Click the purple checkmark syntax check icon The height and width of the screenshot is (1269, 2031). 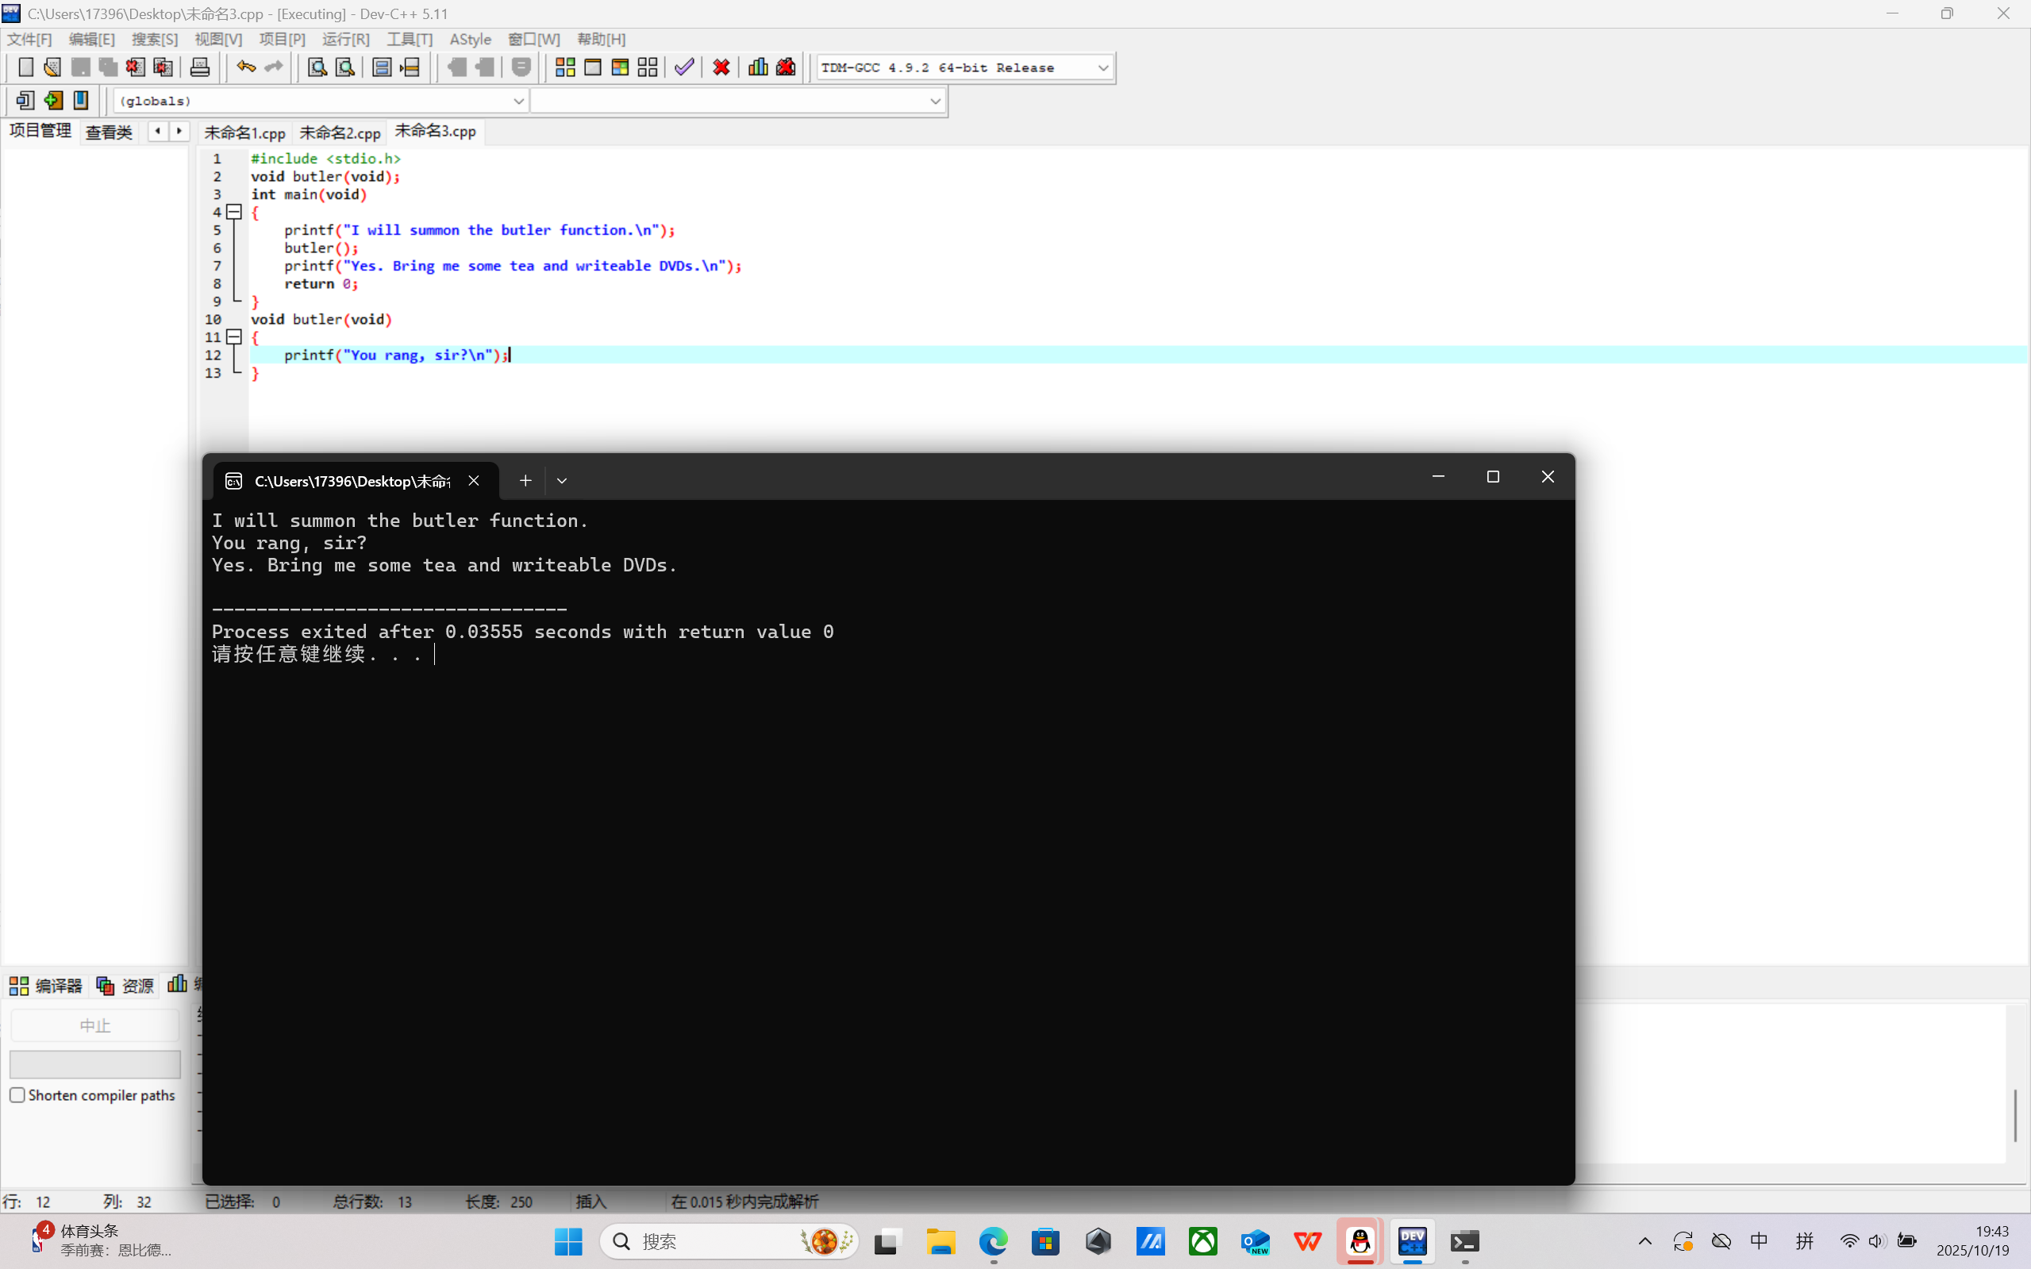(684, 67)
